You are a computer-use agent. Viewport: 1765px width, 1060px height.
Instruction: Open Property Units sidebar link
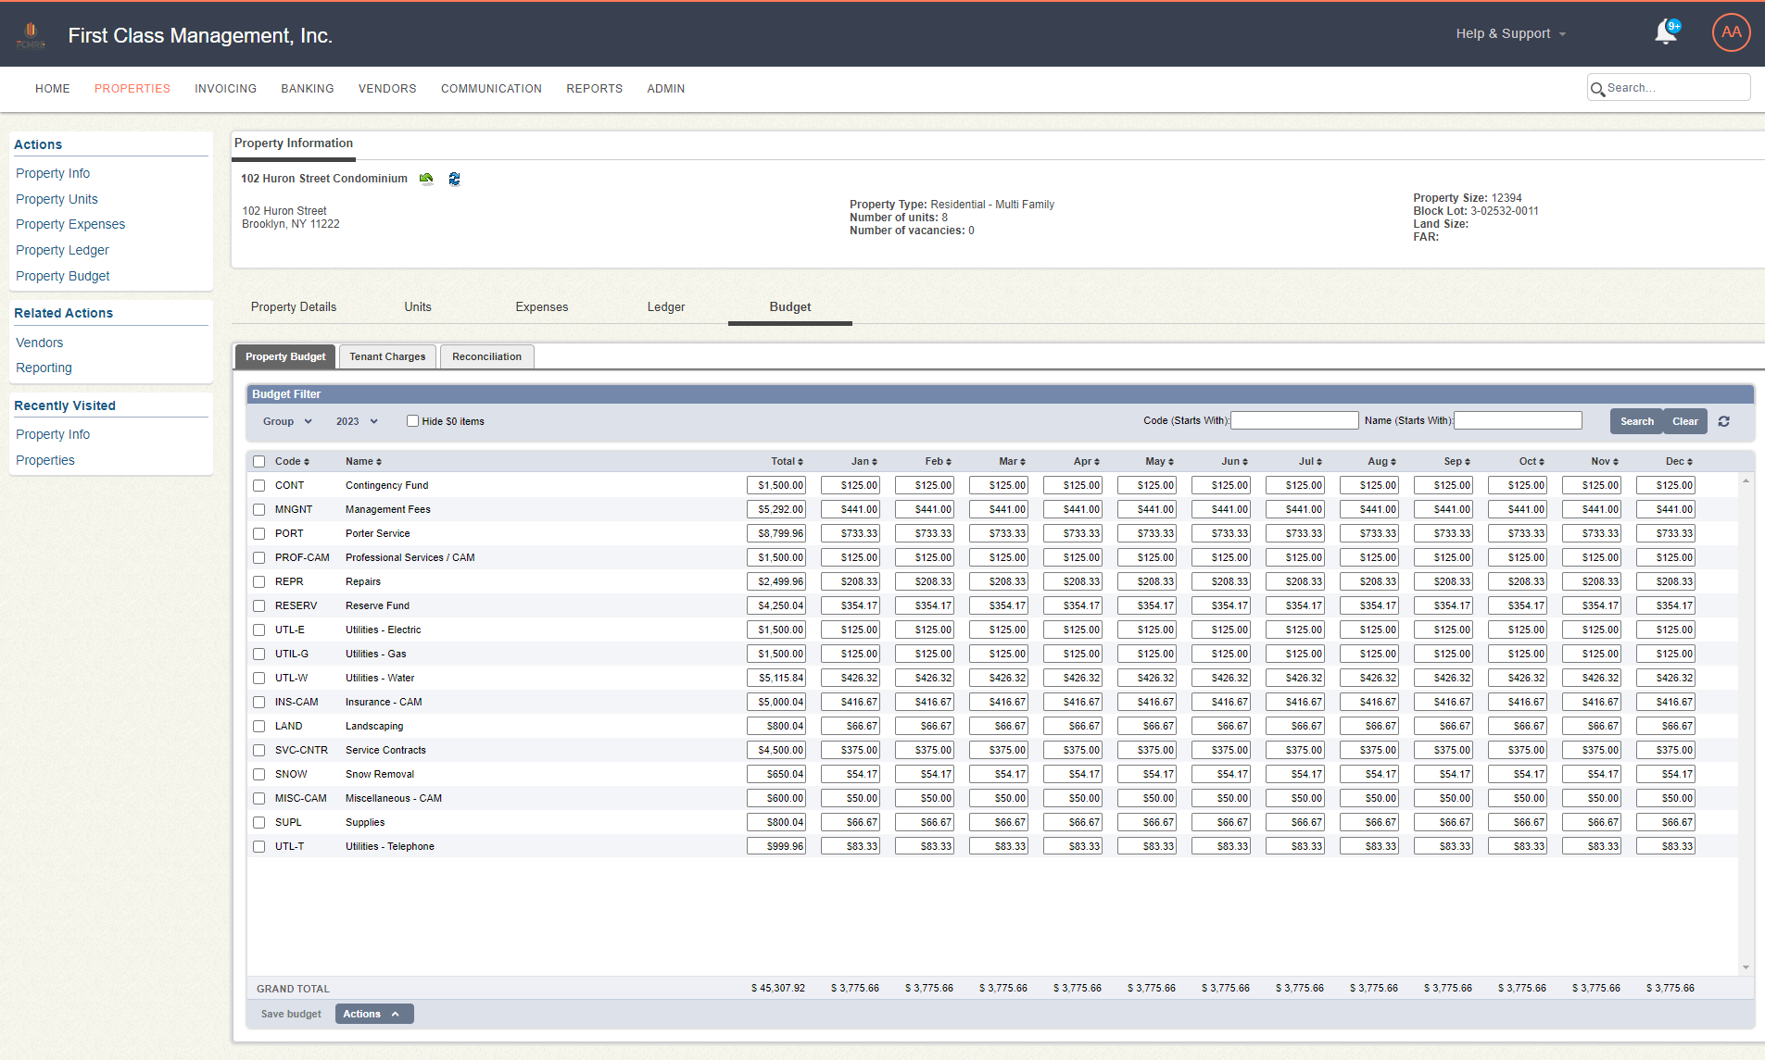(57, 199)
